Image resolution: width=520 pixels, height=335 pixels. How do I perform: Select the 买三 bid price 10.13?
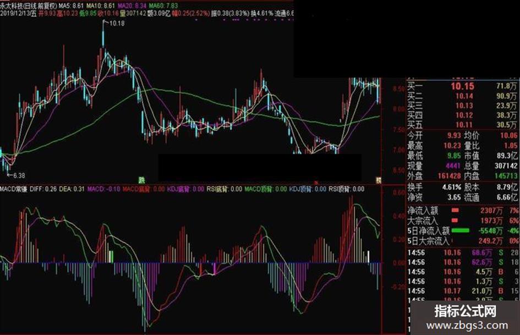tap(464, 106)
